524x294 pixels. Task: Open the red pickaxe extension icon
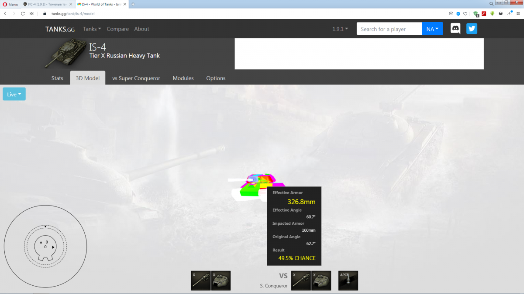tap(485, 14)
